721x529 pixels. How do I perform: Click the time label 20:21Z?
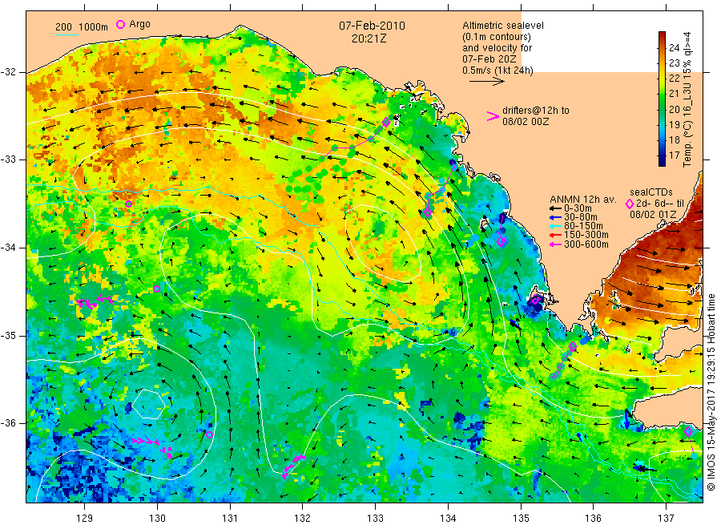(369, 39)
